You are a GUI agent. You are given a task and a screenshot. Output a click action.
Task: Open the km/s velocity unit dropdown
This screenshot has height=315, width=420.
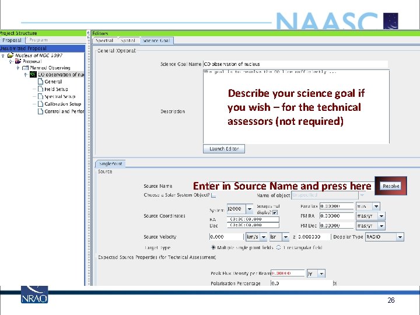[x=264, y=237]
